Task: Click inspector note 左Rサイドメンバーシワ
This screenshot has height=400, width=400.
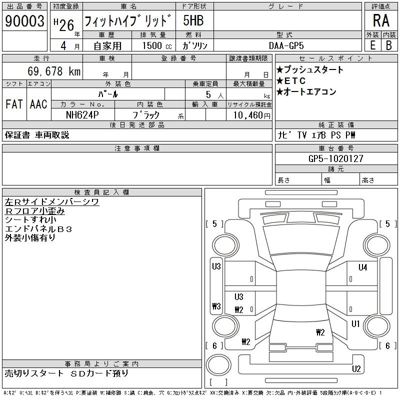Action: click(x=52, y=202)
